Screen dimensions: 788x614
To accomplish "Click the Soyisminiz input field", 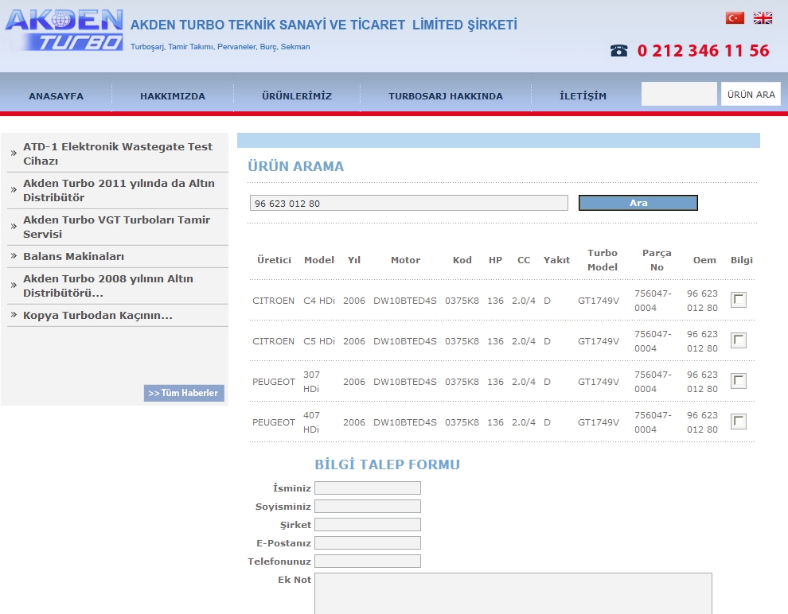I will coord(368,506).
